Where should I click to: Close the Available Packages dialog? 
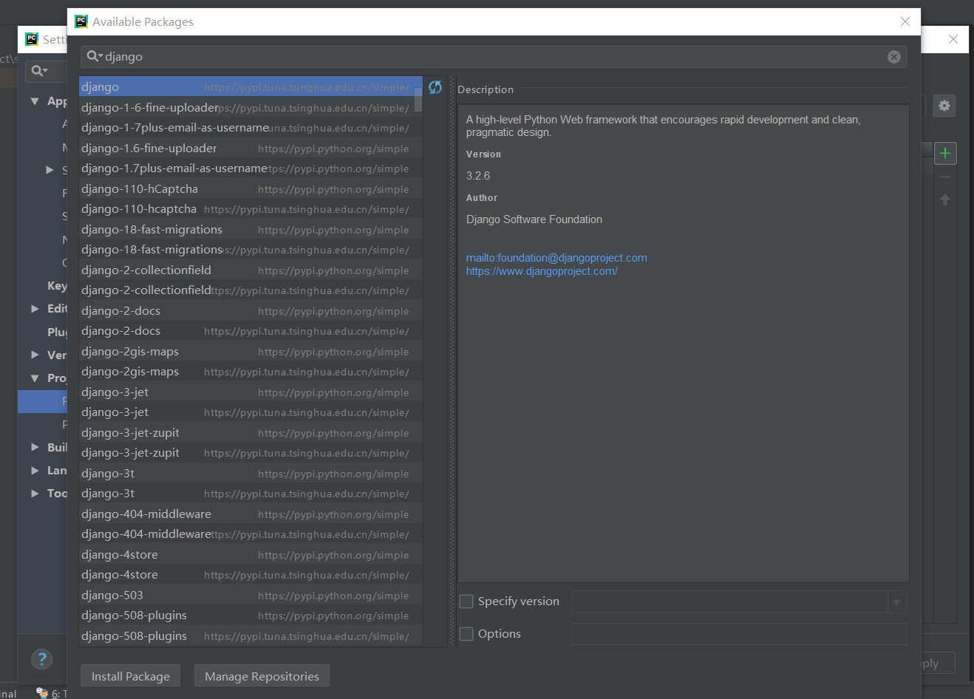(905, 21)
